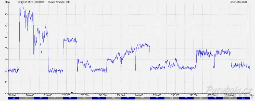Click the 720,000 frequency axis label
The image size is (255, 101).
point(66,95)
